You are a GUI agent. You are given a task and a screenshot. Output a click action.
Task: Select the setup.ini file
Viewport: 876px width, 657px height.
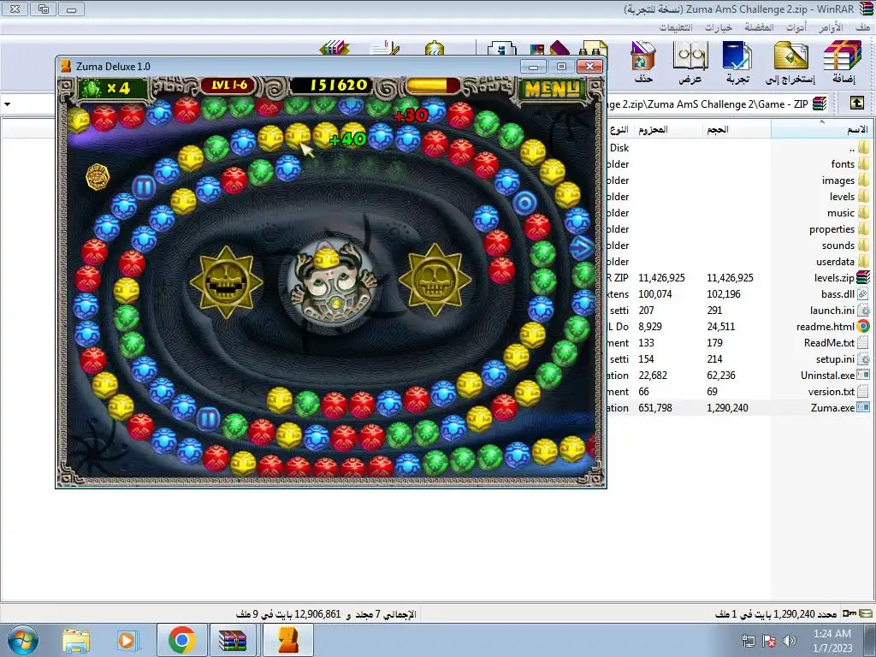coord(740,358)
